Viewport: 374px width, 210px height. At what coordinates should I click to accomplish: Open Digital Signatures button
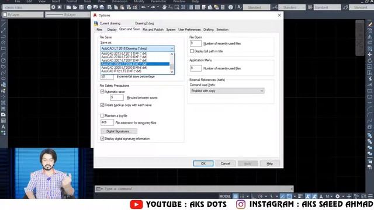(x=119, y=131)
